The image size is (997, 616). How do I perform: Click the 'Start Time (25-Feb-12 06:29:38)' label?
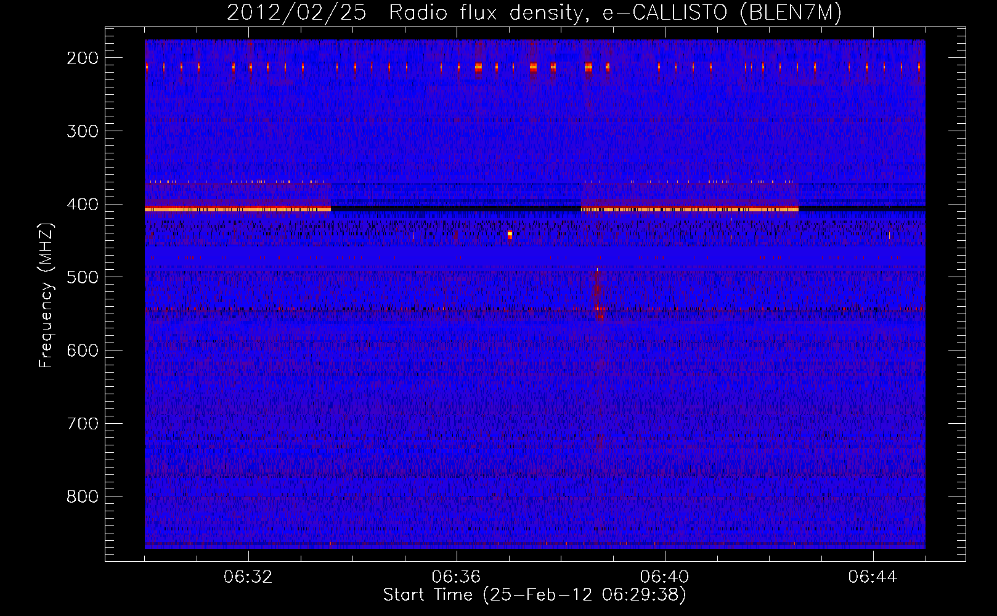click(x=534, y=595)
